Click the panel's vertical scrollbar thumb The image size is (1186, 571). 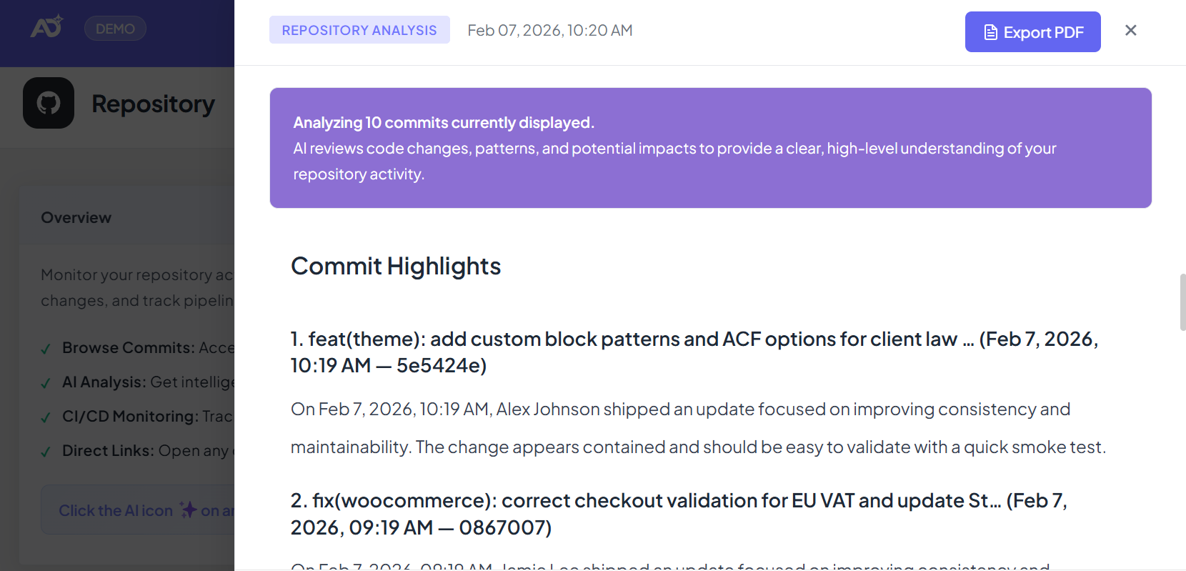click(x=1182, y=302)
